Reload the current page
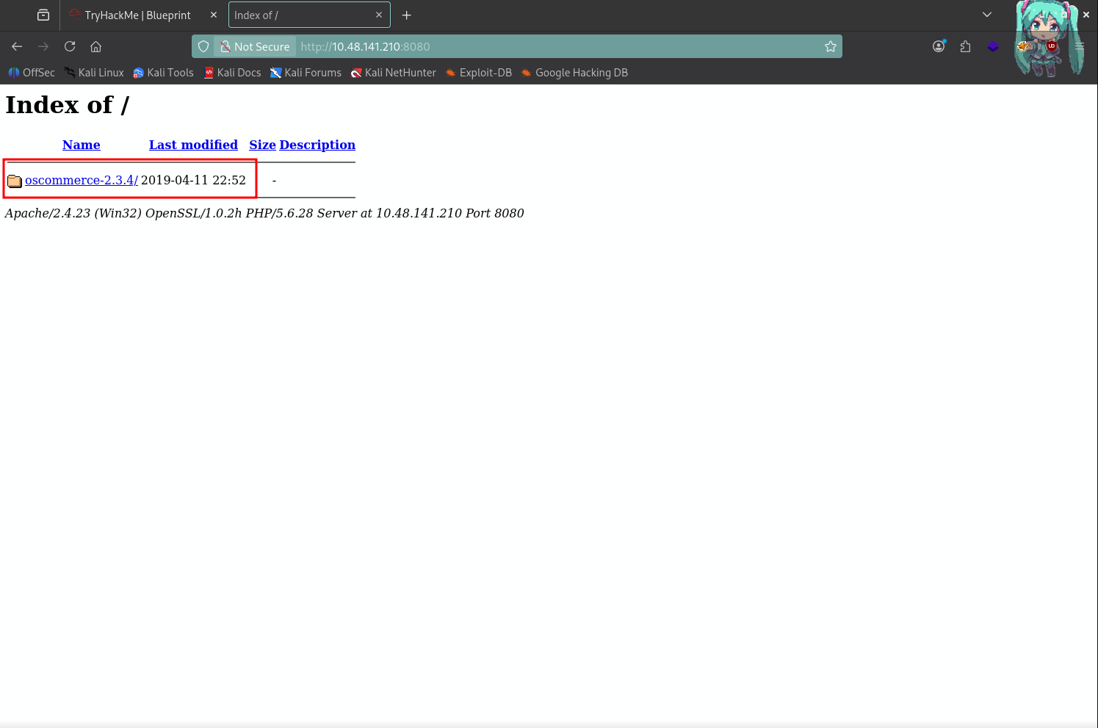Screen dimensions: 1098x728 click(70, 46)
